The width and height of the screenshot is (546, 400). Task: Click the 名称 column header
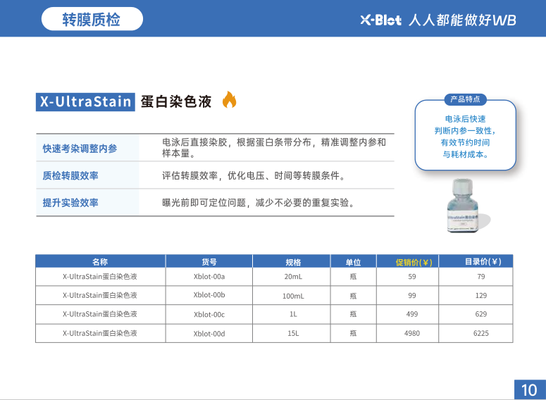[x=100, y=262]
